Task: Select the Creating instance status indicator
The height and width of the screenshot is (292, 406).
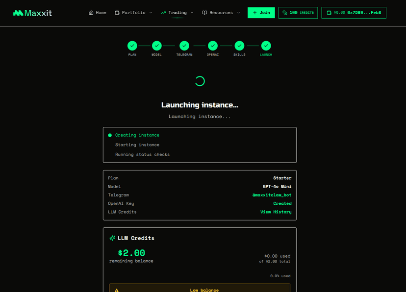Action: tap(110, 135)
